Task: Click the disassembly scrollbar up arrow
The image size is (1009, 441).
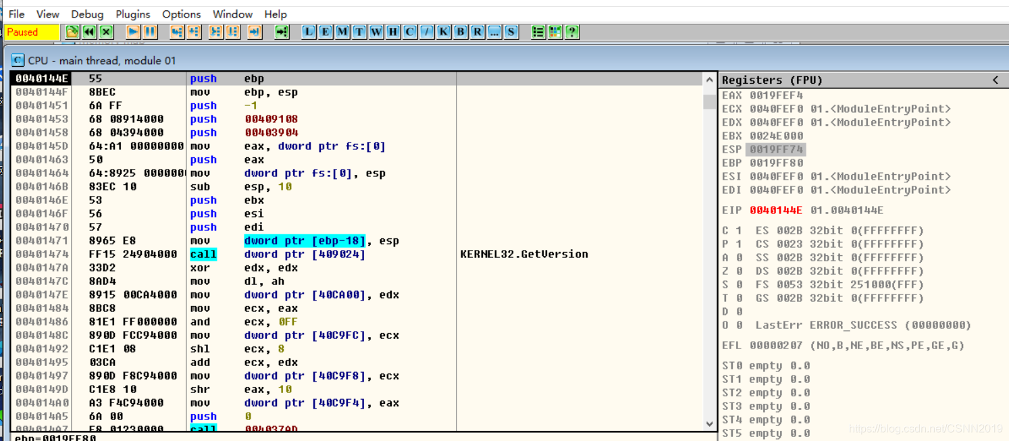Action: [x=709, y=80]
